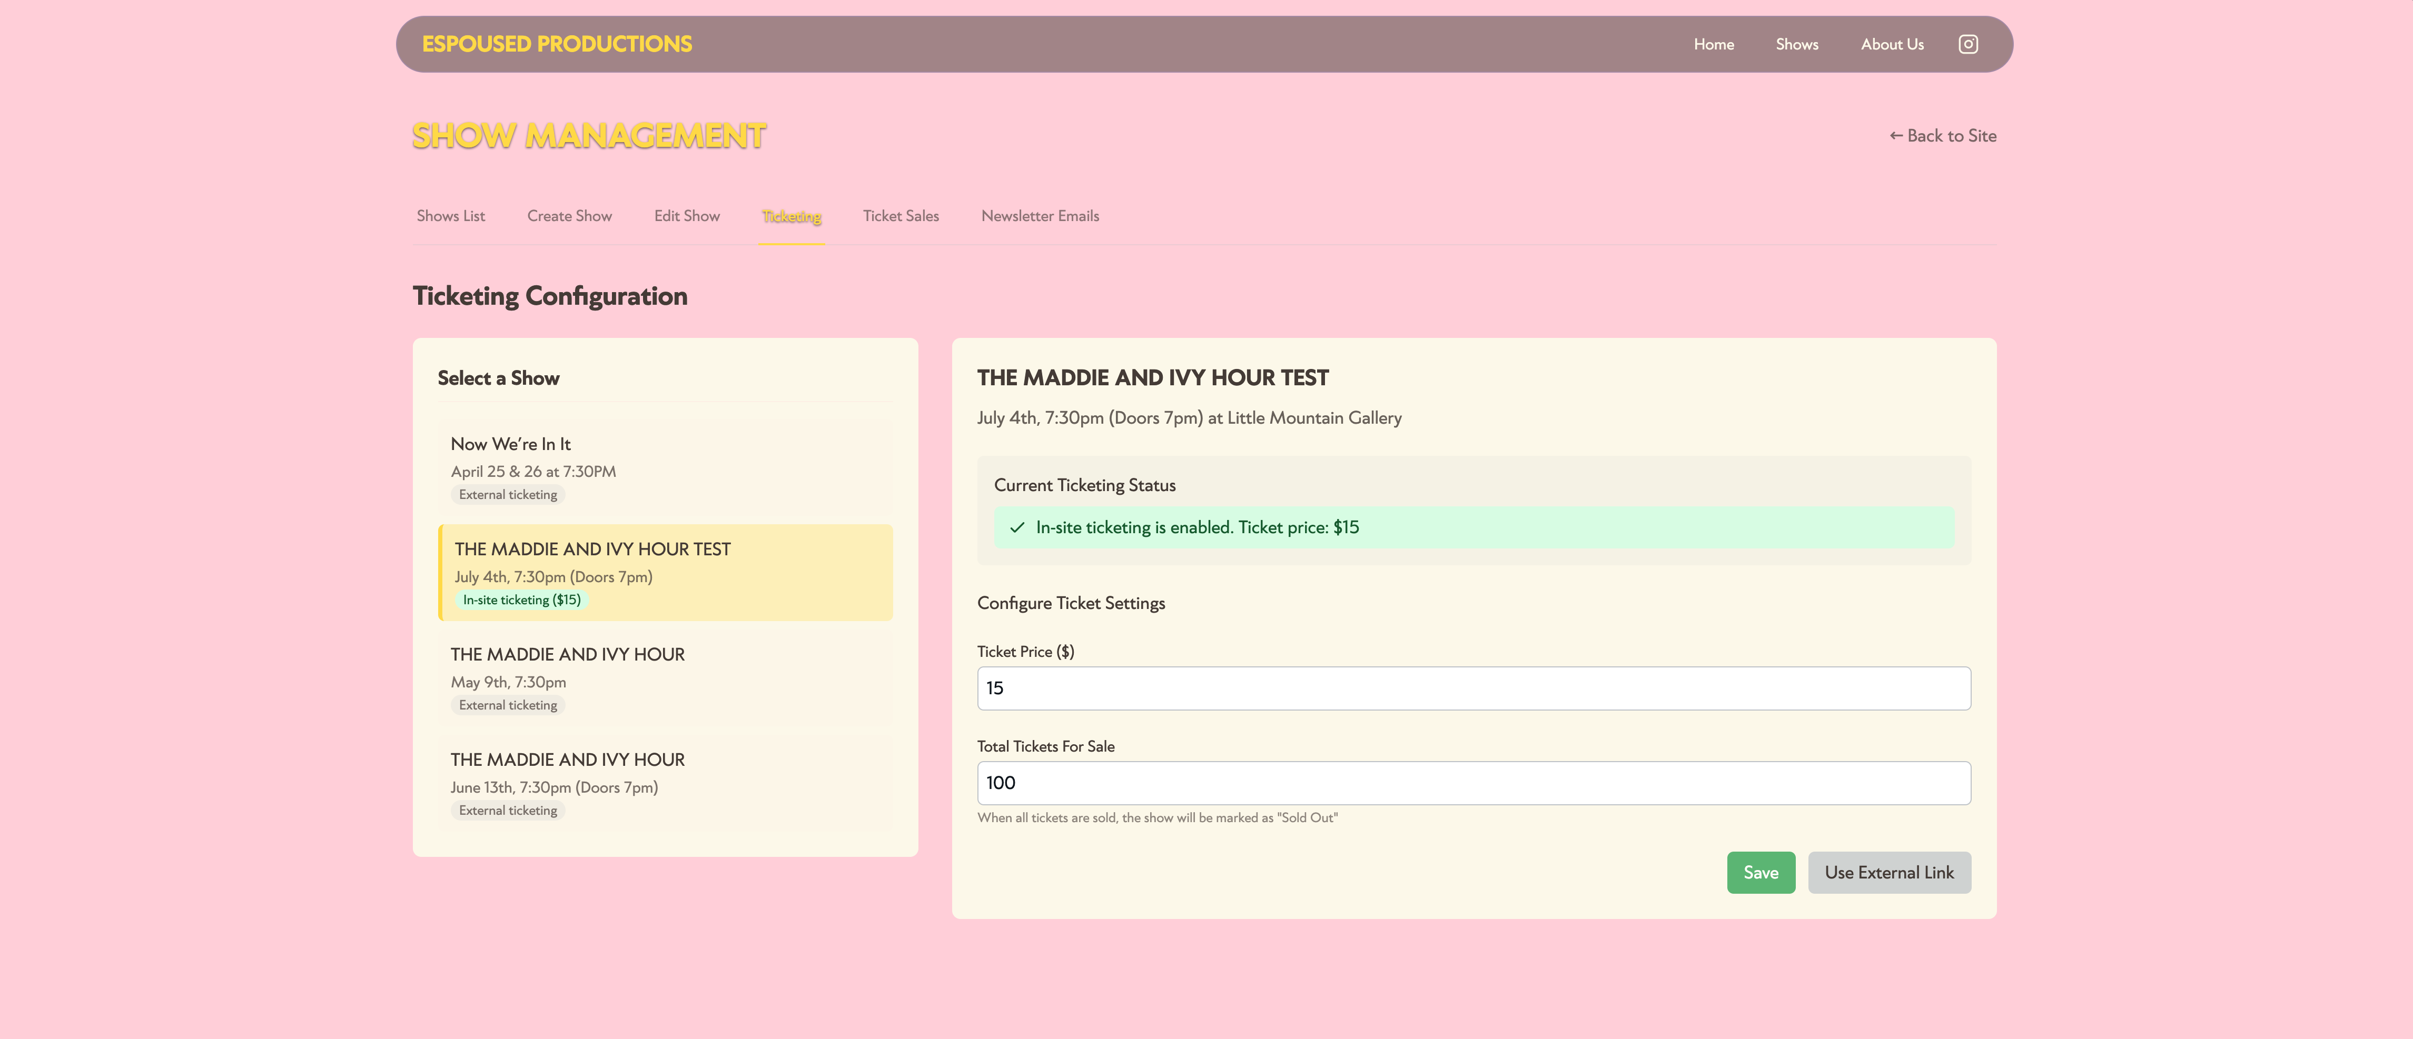Open the Edit Show tab
Screen dimensions: 2413x1039
686,215
